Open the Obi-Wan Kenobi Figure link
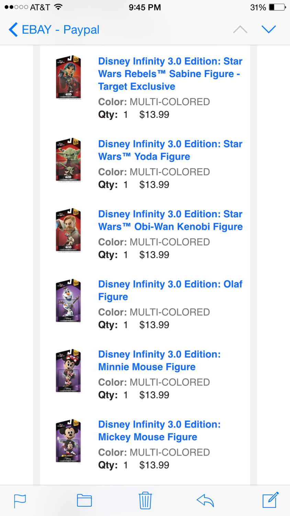290x516 pixels. pyautogui.click(x=170, y=220)
